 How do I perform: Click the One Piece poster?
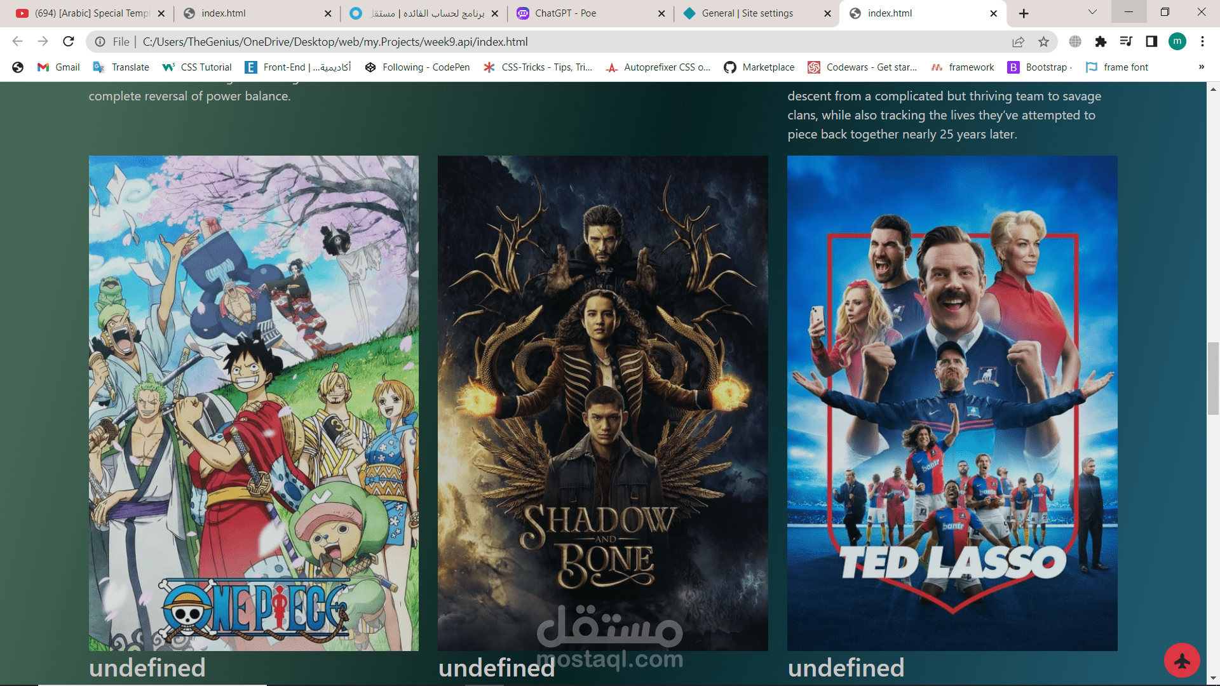click(x=254, y=403)
